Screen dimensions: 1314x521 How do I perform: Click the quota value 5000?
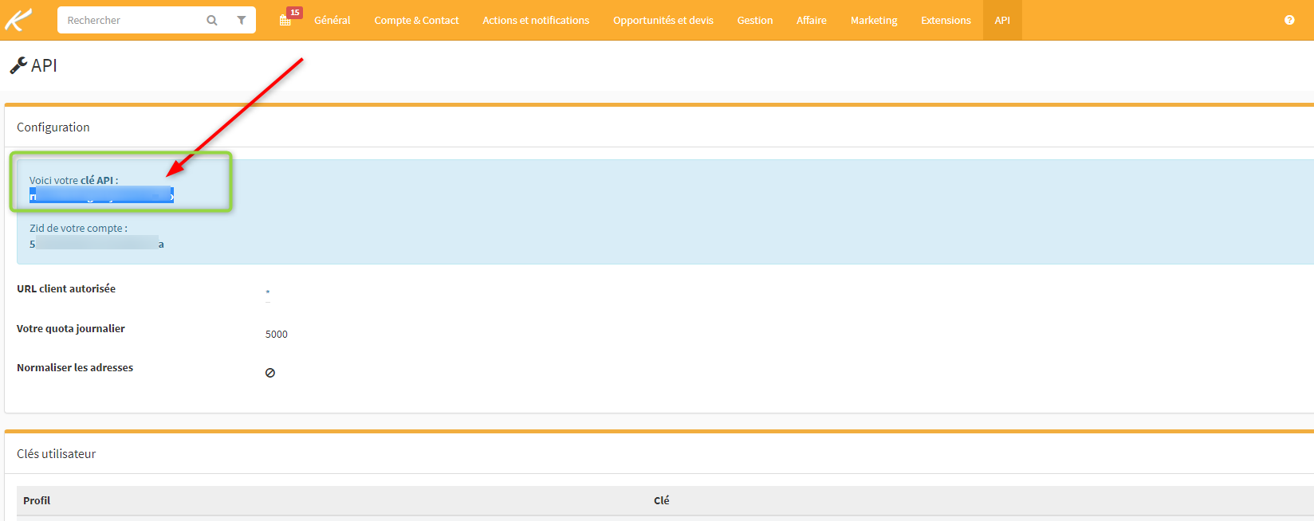[277, 335]
